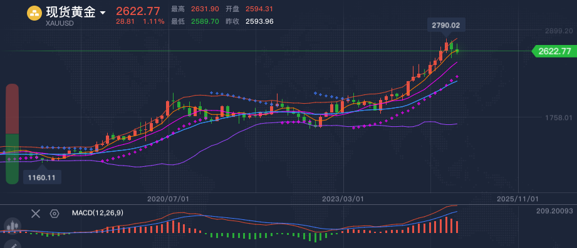Click the 1758.01 price axis label
The image size is (577, 248).
[559, 117]
